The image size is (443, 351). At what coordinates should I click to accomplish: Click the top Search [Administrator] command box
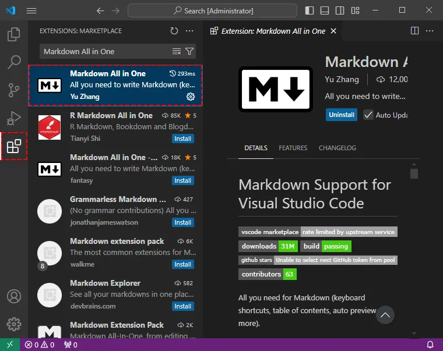click(212, 10)
